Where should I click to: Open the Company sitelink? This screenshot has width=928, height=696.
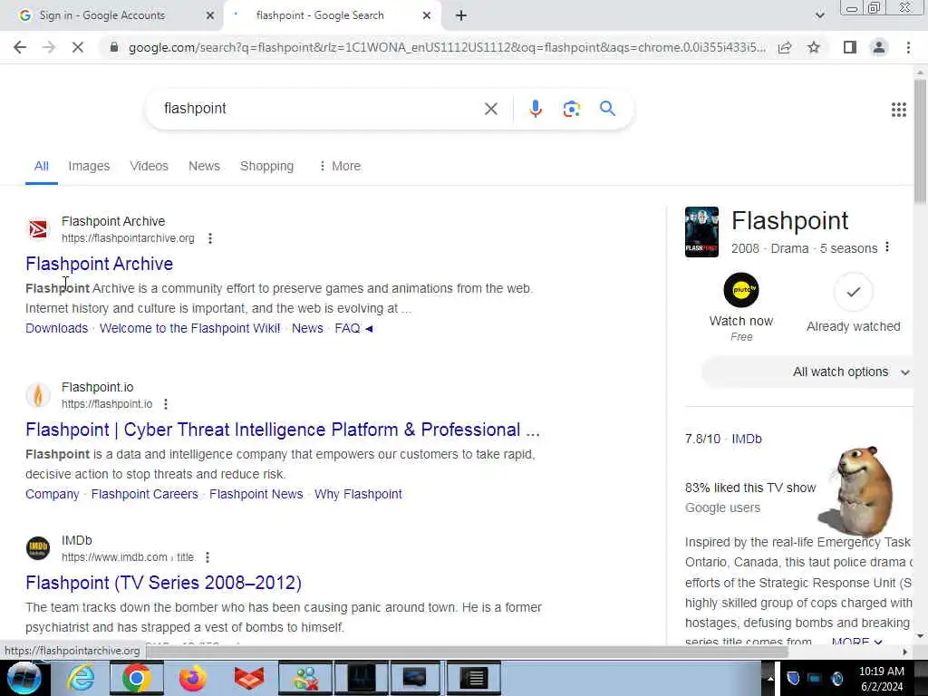pyautogui.click(x=52, y=494)
